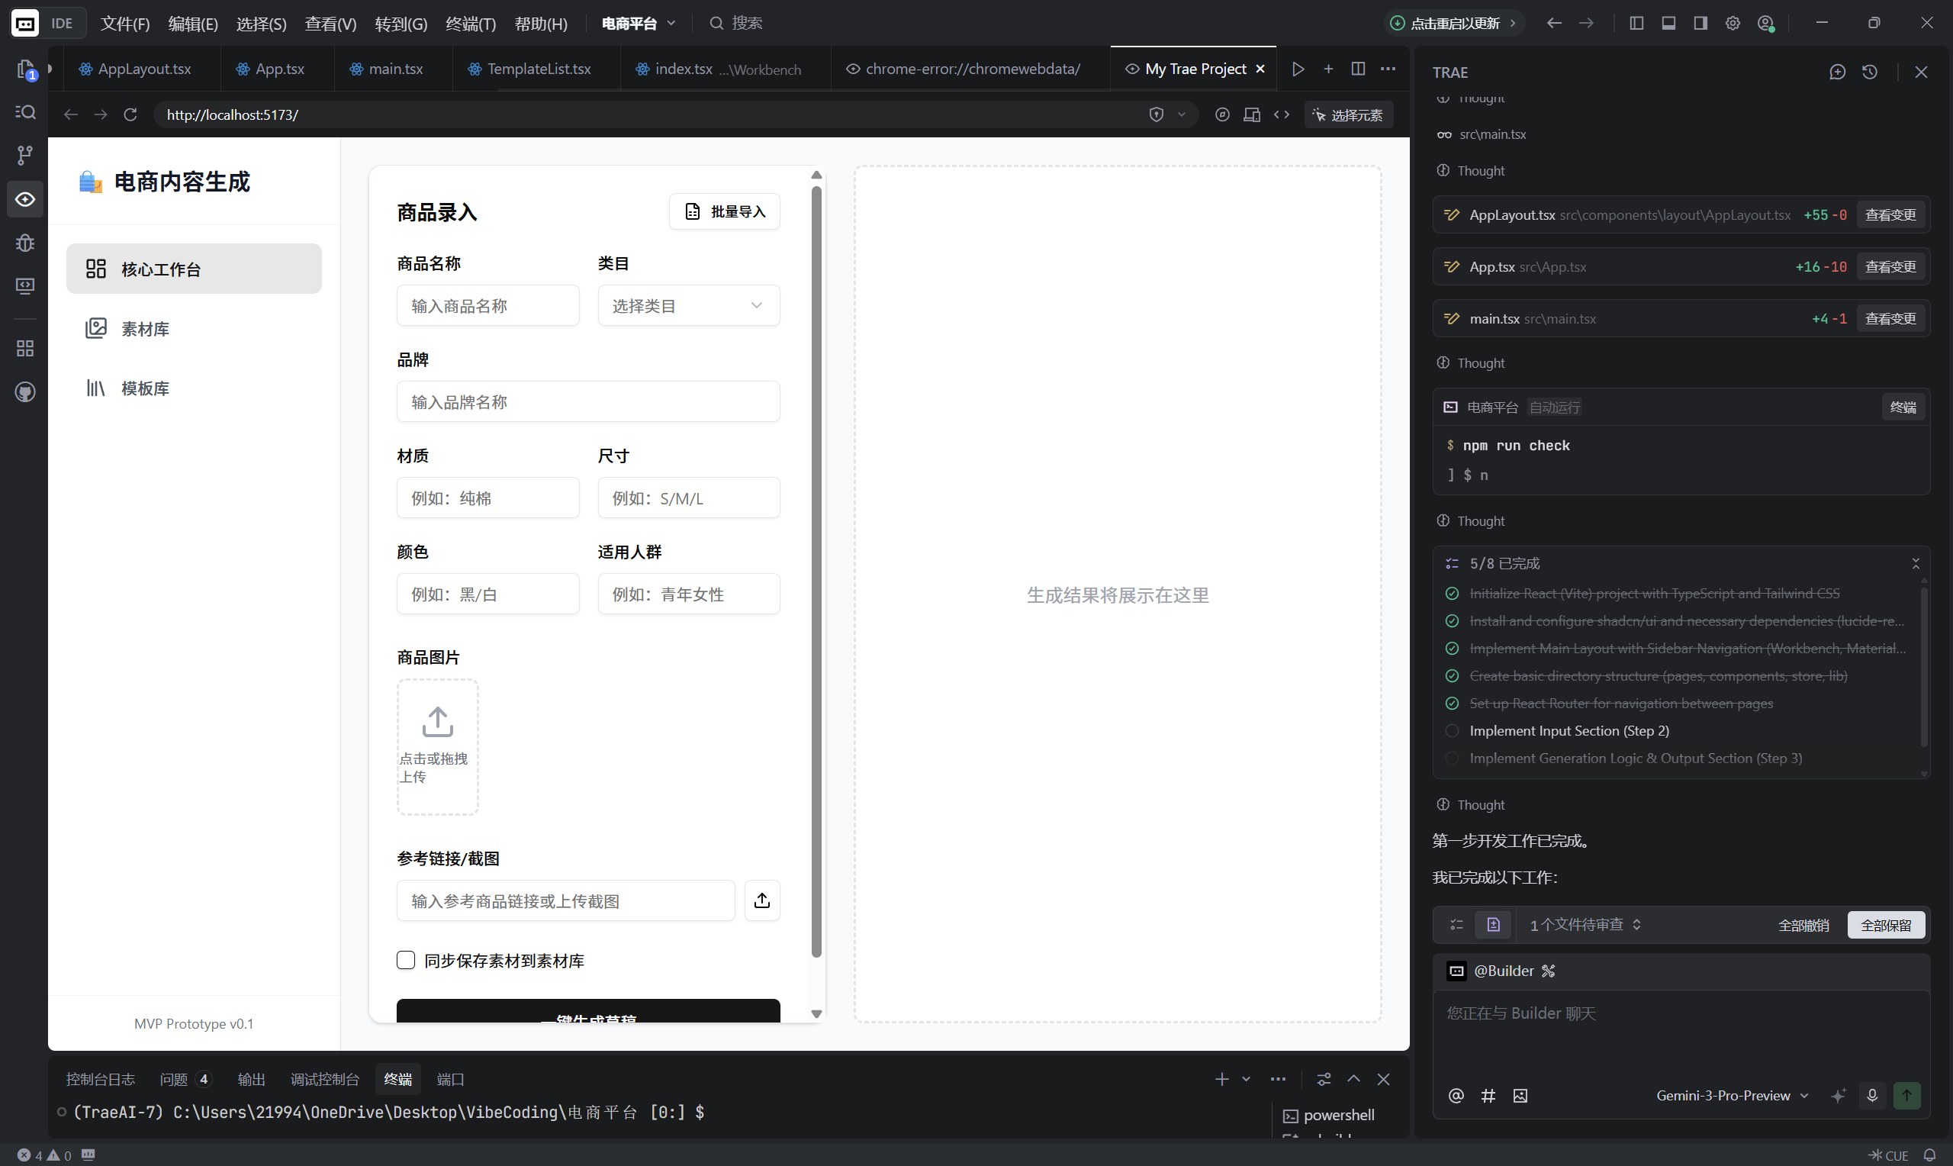Reload the localhost:5173 preview page

(130, 114)
